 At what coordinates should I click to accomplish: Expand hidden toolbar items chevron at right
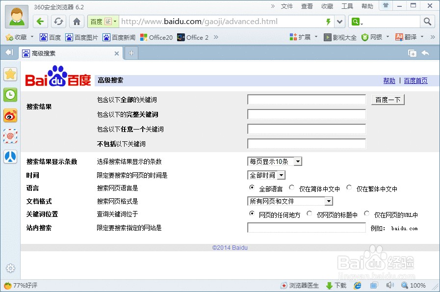[x=433, y=37]
